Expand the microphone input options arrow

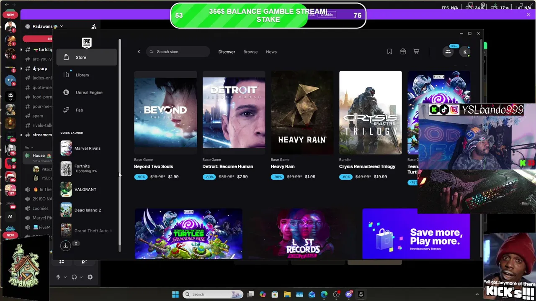65,277
